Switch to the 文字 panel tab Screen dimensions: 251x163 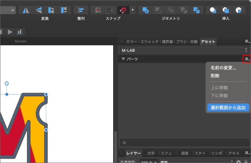pyautogui.click(x=151, y=153)
